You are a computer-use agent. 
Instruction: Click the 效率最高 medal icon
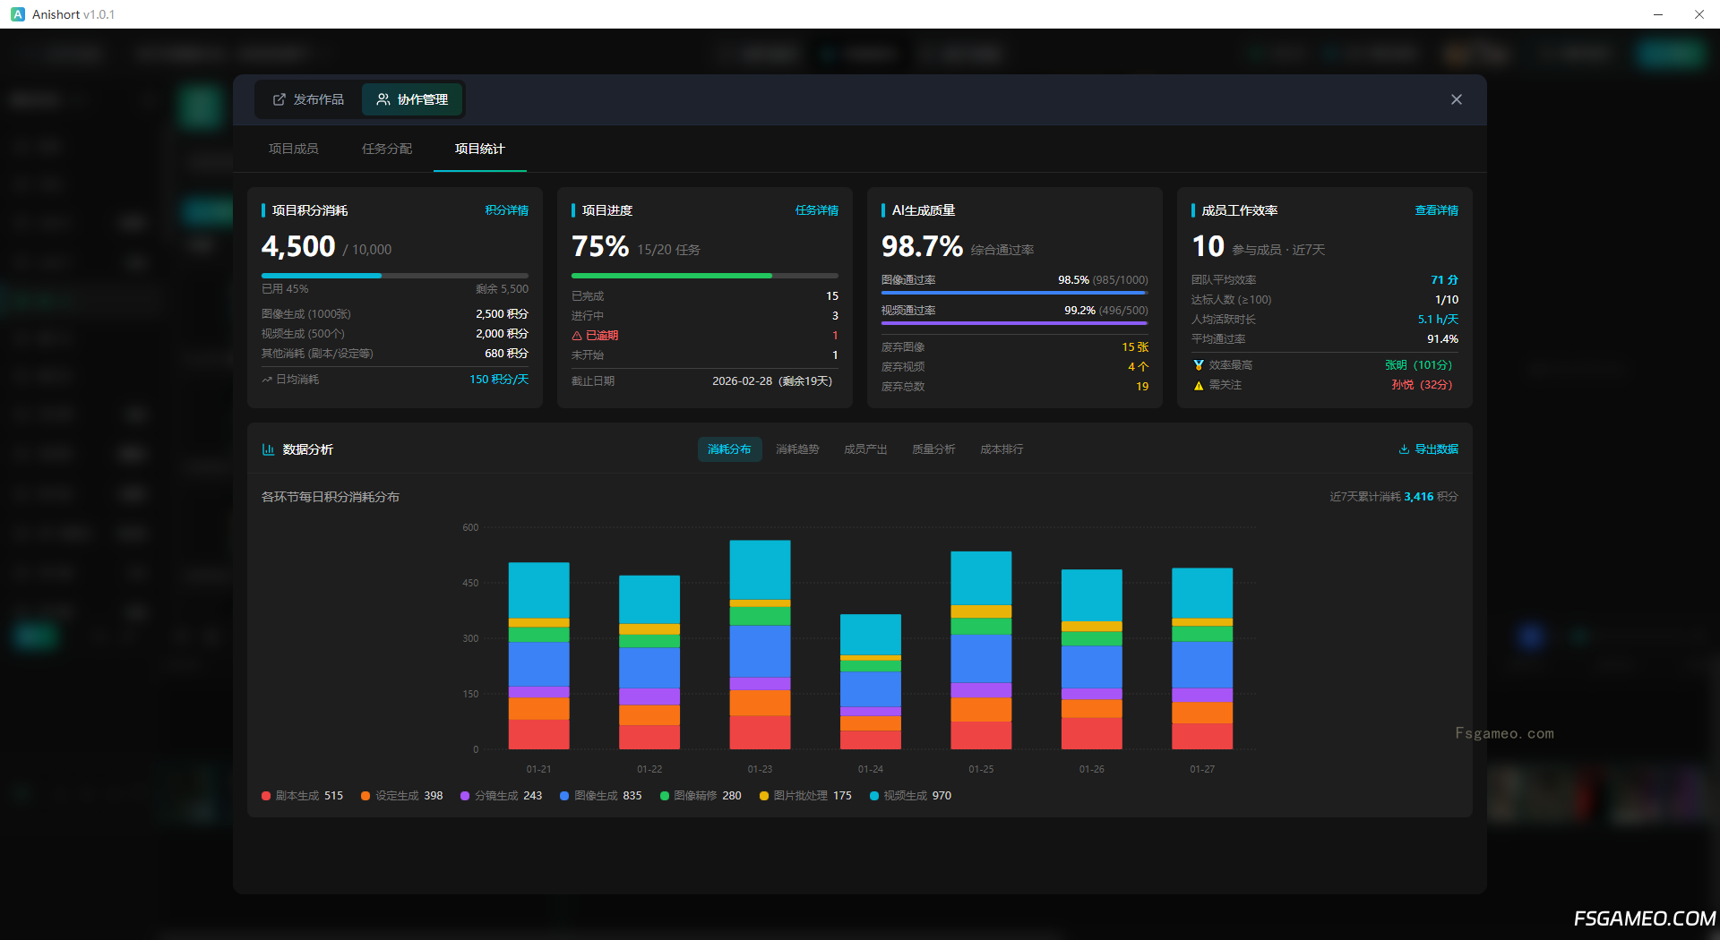coord(1198,365)
